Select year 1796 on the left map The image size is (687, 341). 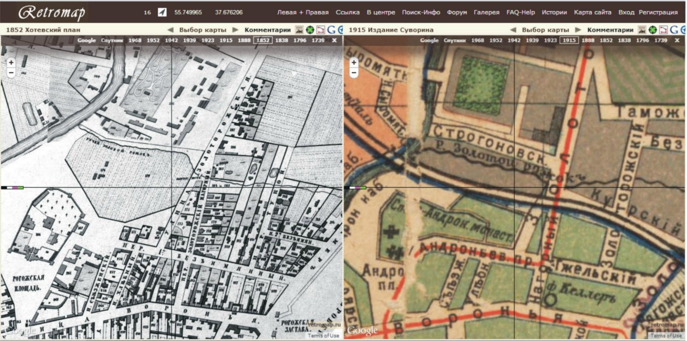click(300, 40)
